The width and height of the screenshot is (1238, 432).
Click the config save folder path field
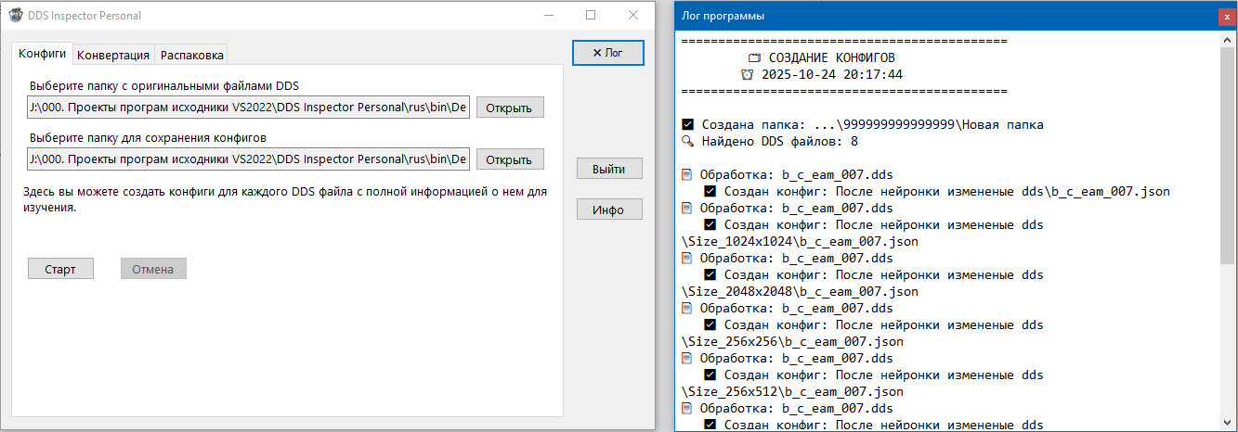249,159
